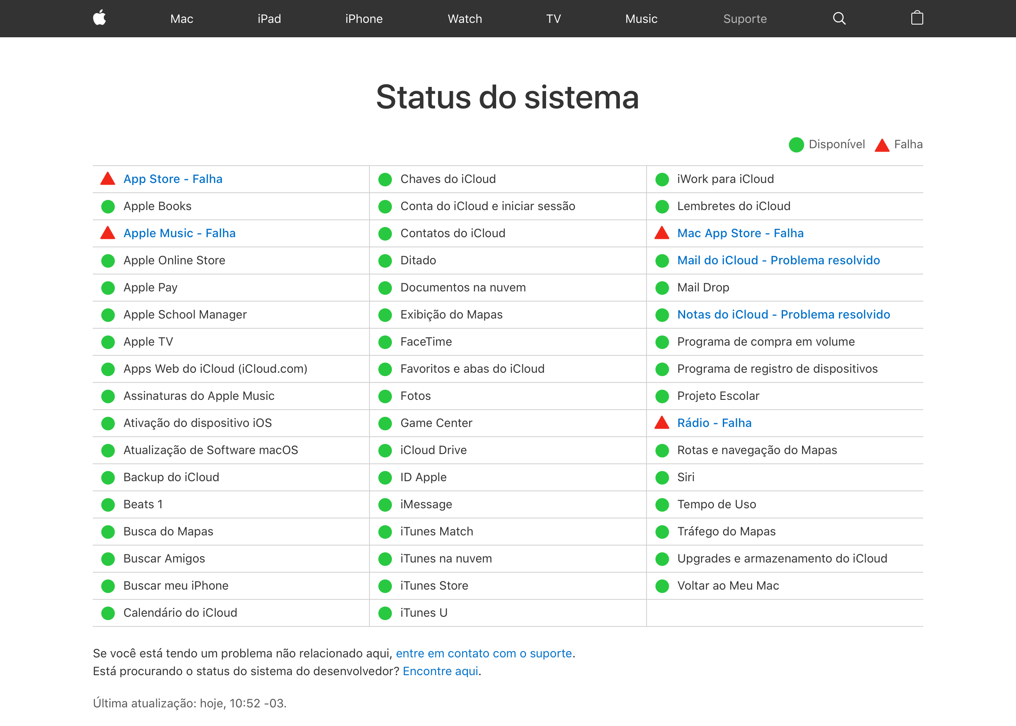Click the iTunes Match text

click(436, 532)
